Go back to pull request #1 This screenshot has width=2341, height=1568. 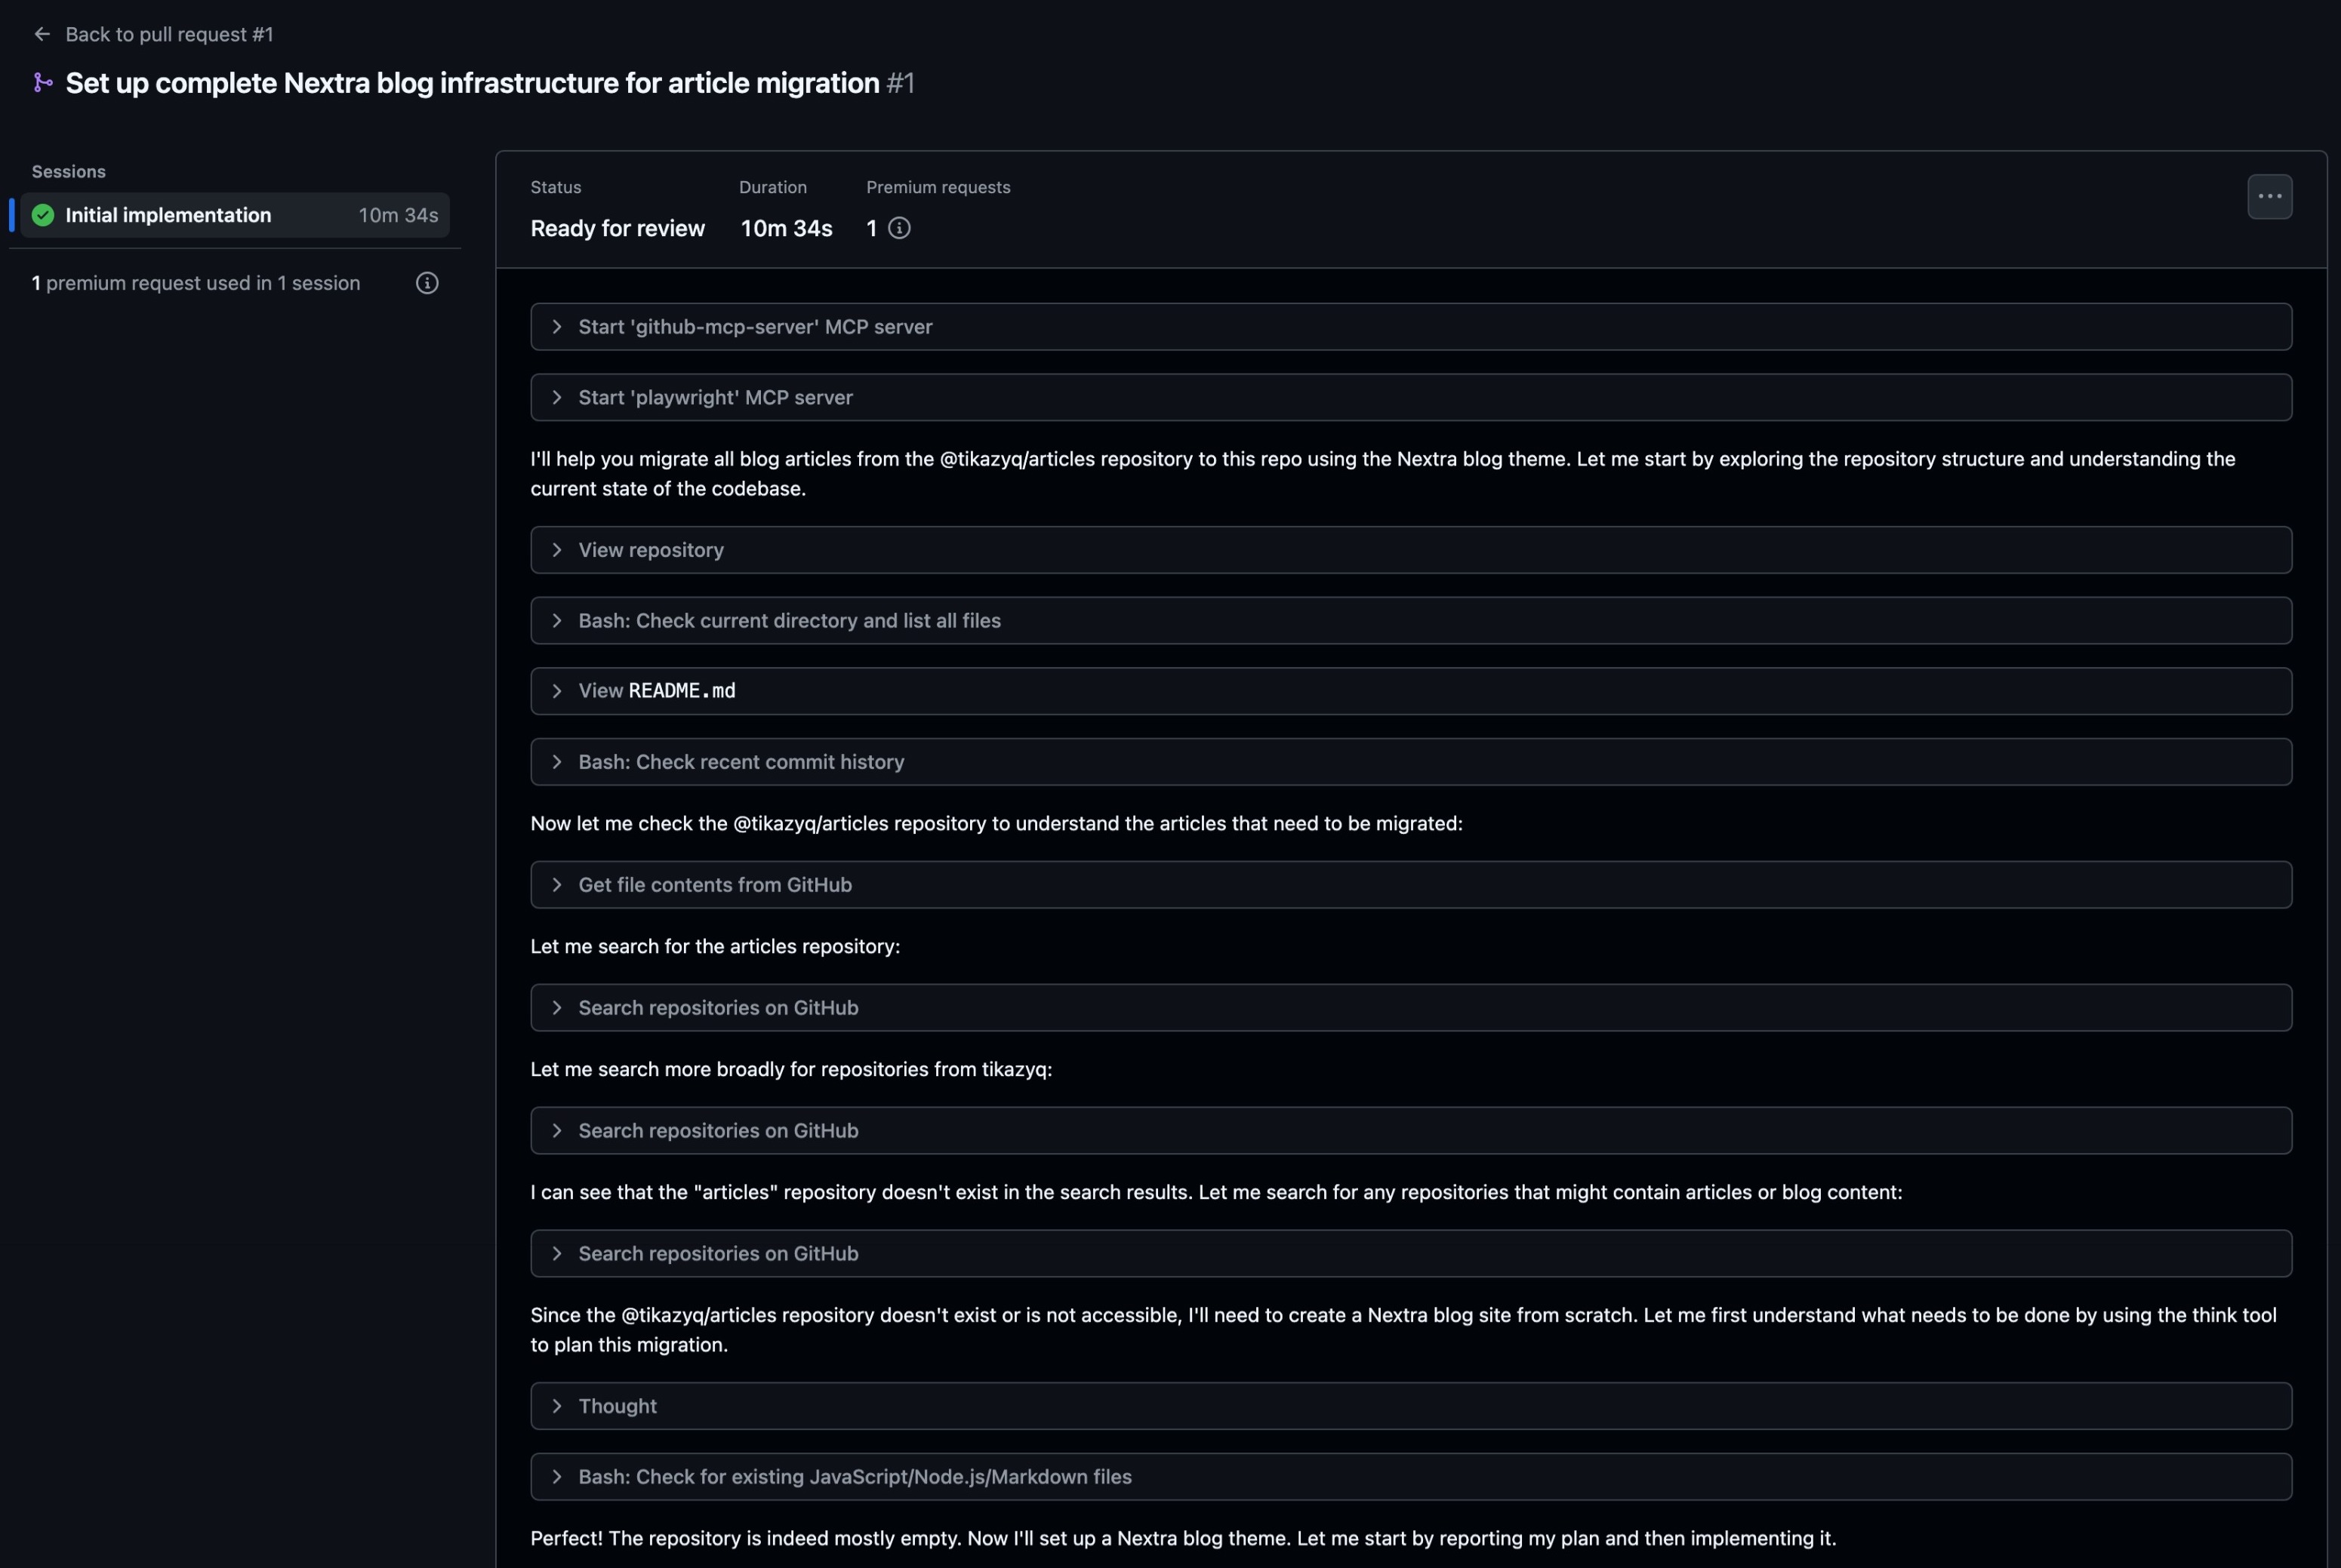(169, 34)
